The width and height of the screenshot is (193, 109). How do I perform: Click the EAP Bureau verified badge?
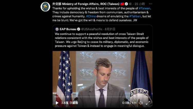tap(78, 29)
